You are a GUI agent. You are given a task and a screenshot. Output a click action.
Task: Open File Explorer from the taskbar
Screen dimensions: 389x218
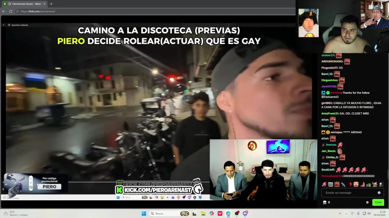[203, 213]
